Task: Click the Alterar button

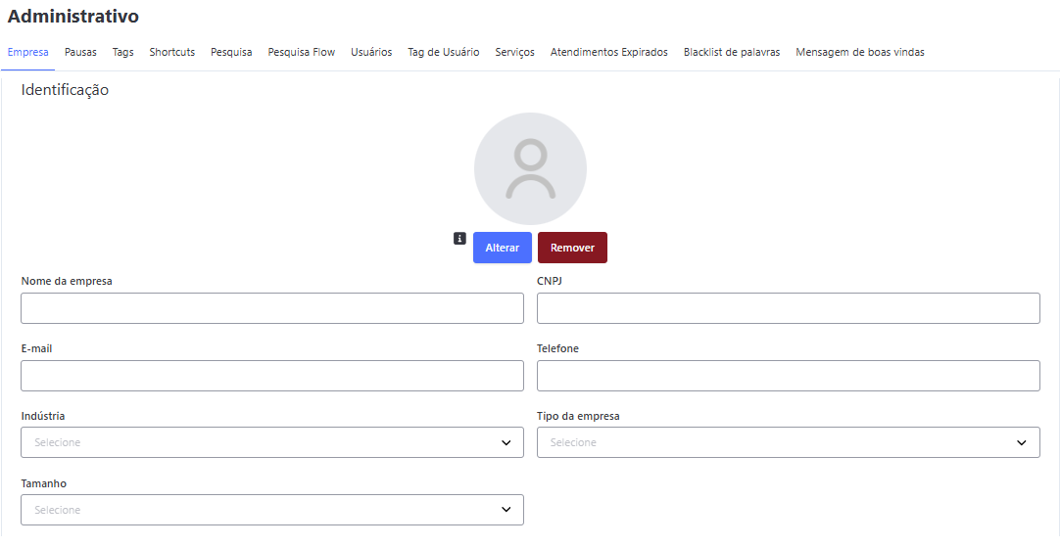Action: tap(503, 248)
